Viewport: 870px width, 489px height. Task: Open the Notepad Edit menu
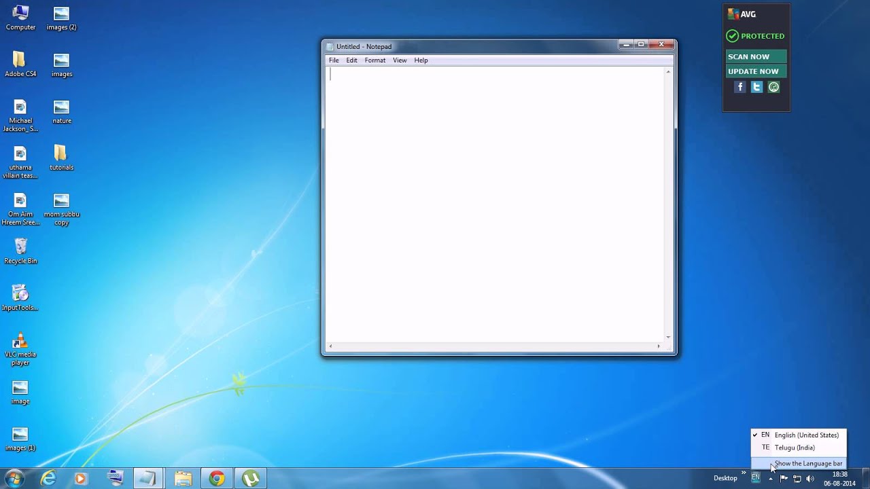[351, 60]
